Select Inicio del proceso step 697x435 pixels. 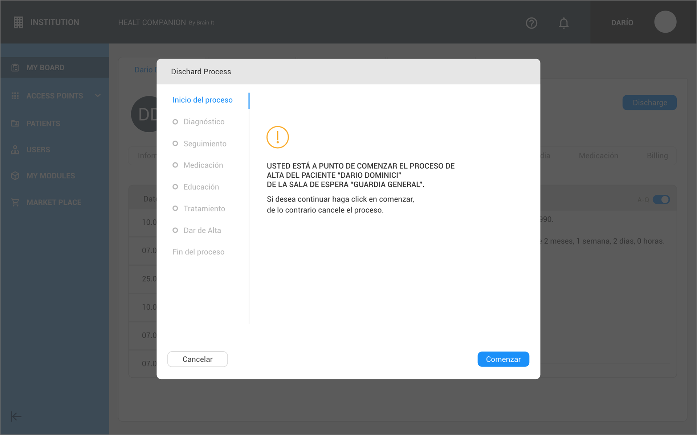coord(203,100)
